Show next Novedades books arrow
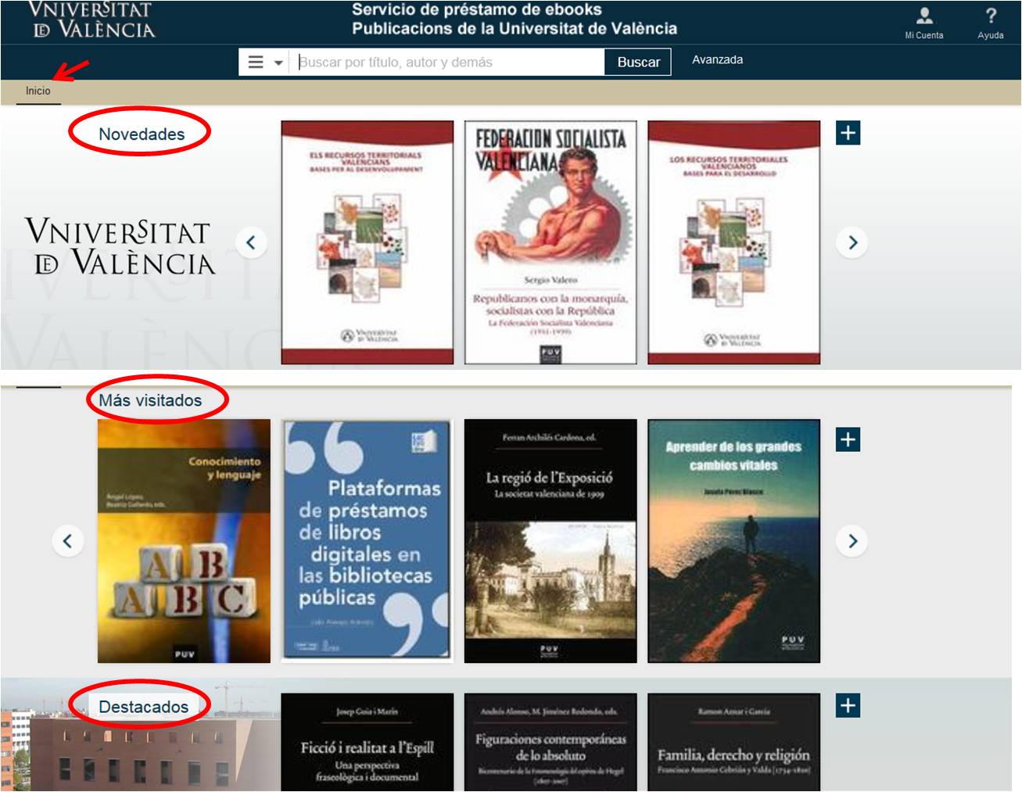The width and height of the screenshot is (1022, 792). pyautogui.click(x=852, y=242)
